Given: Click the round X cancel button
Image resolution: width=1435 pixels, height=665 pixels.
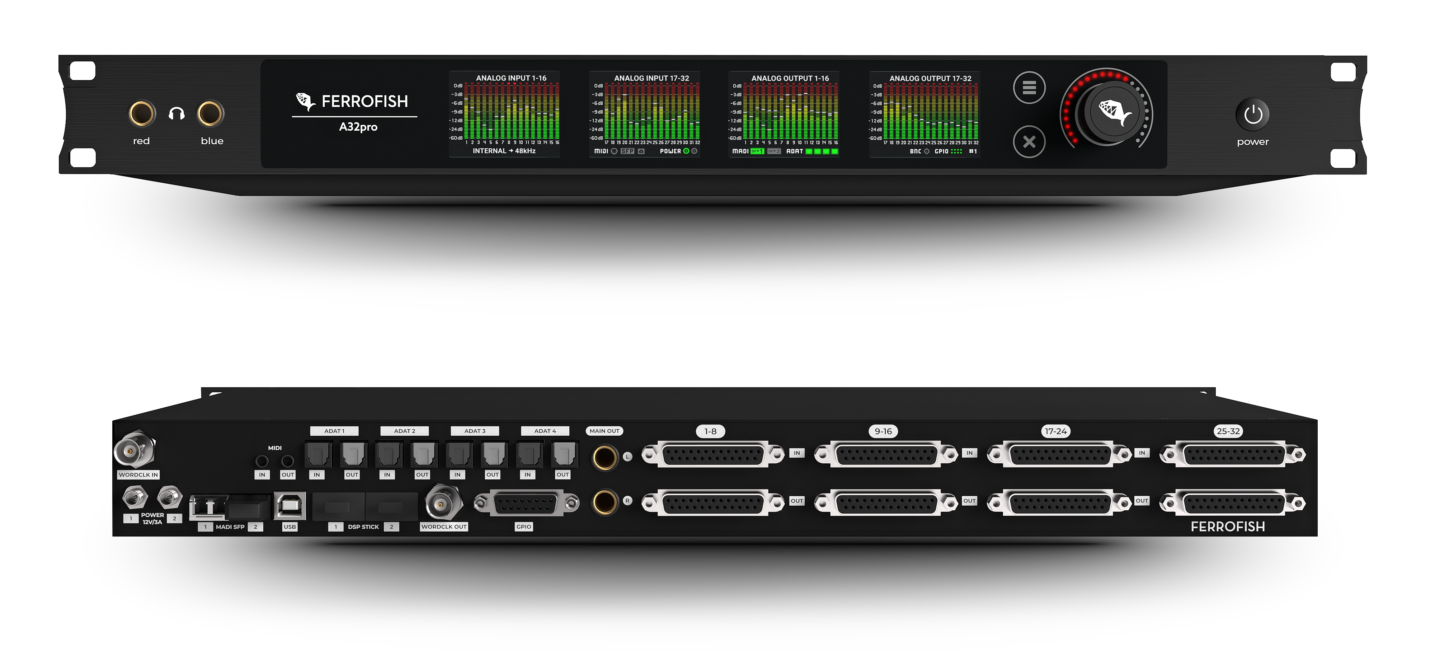Looking at the screenshot, I should point(1029,142).
